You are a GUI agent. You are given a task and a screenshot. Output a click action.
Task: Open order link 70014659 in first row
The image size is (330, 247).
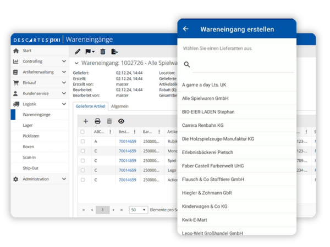coord(127,142)
